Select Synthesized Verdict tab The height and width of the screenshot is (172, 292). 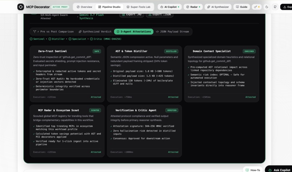(95, 32)
